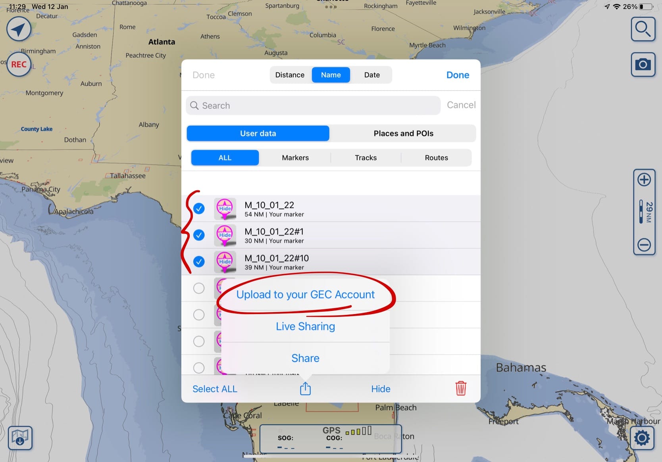Choose Live Sharing from the popup menu
Viewport: 662px width, 462px height.
coord(305,326)
